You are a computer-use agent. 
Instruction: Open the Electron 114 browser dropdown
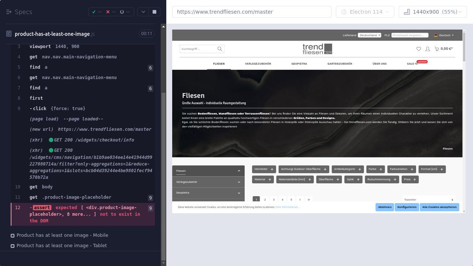[x=365, y=12]
